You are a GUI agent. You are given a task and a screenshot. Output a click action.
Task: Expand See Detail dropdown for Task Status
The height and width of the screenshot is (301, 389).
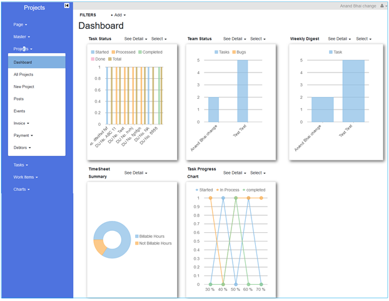pyautogui.click(x=136, y=39)
